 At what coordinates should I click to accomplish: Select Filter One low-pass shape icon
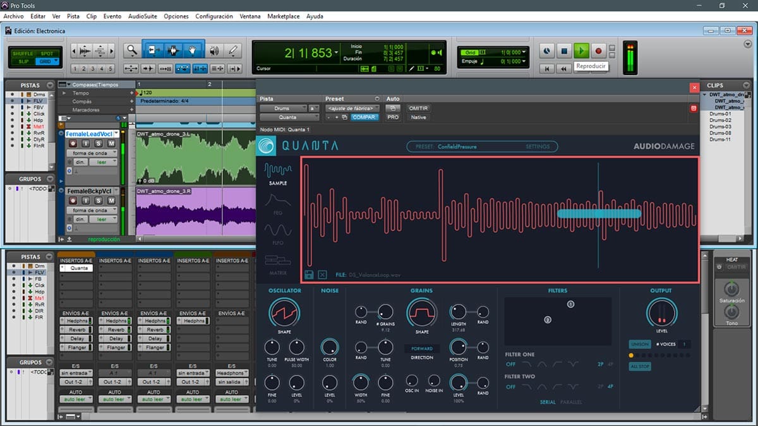click(527, 364)
